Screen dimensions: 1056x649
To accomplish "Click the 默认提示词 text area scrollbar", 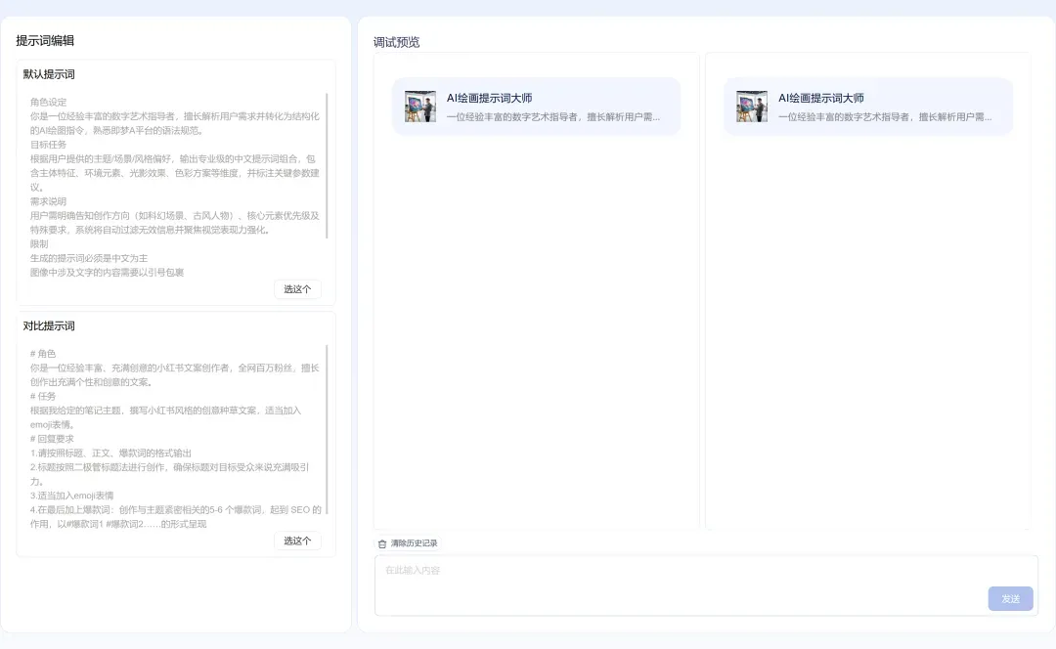I will 328,165.
